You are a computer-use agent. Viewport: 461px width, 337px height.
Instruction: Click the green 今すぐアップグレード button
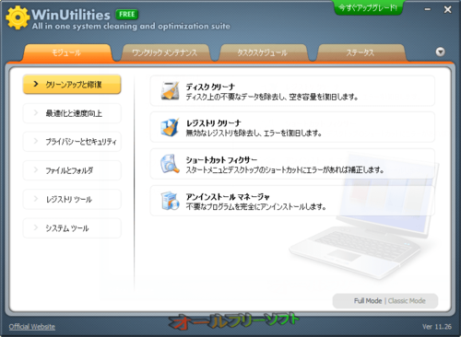[368, 7]
